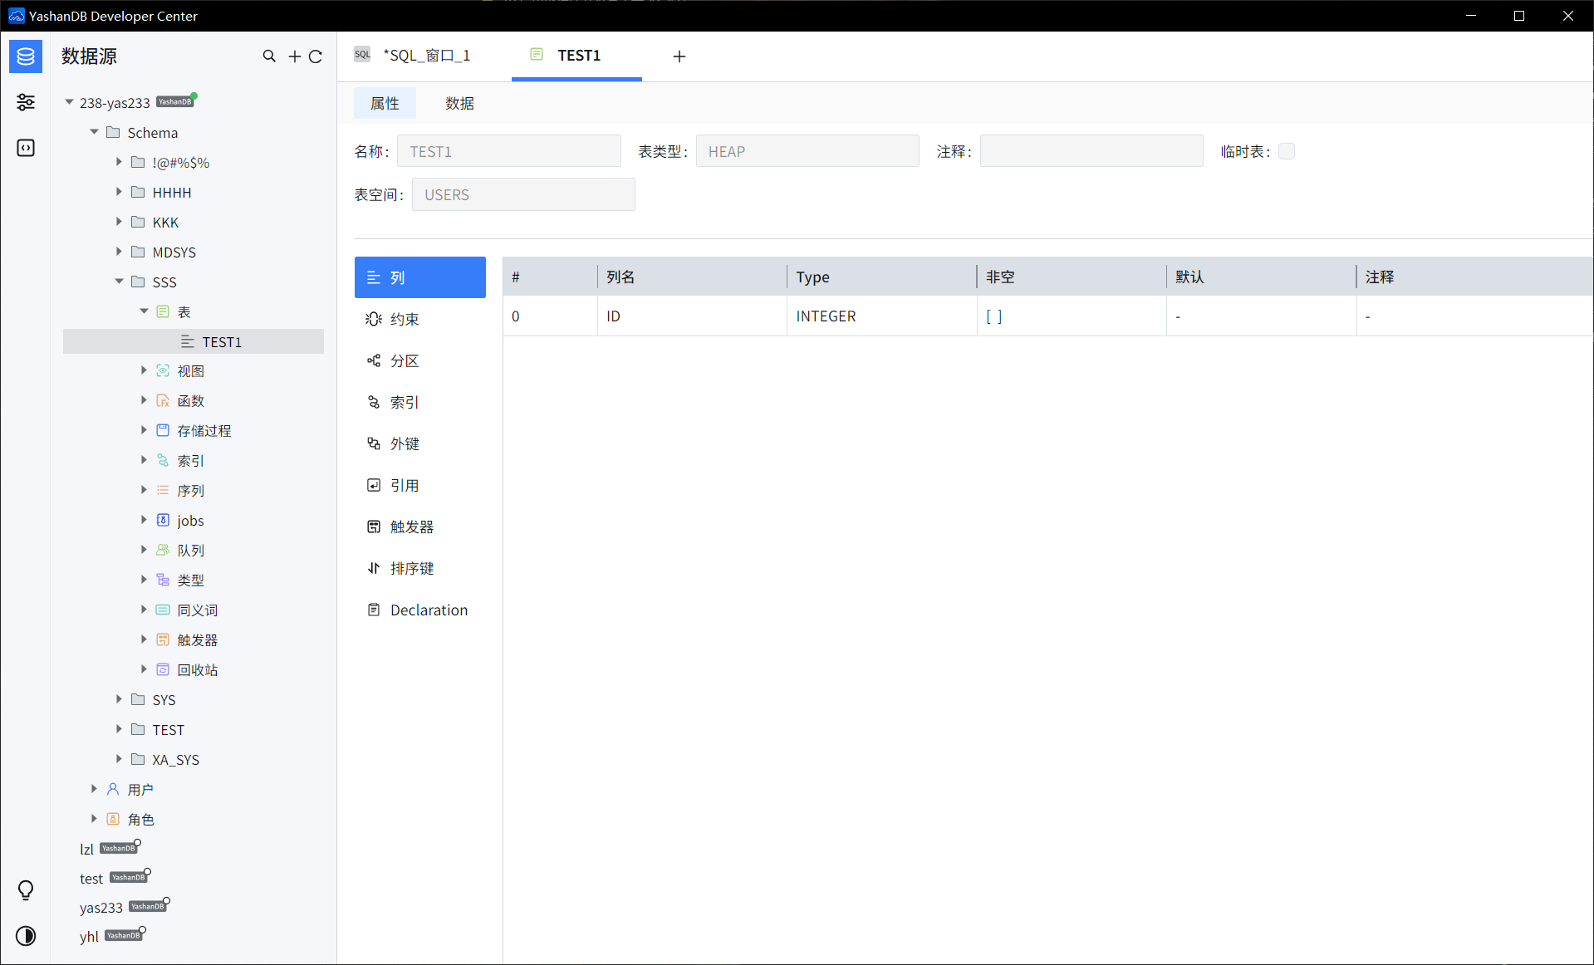Select the yhl connection
Viewport: 1594px width, 965px height.
pyautogui.click(x=89, y=937)
